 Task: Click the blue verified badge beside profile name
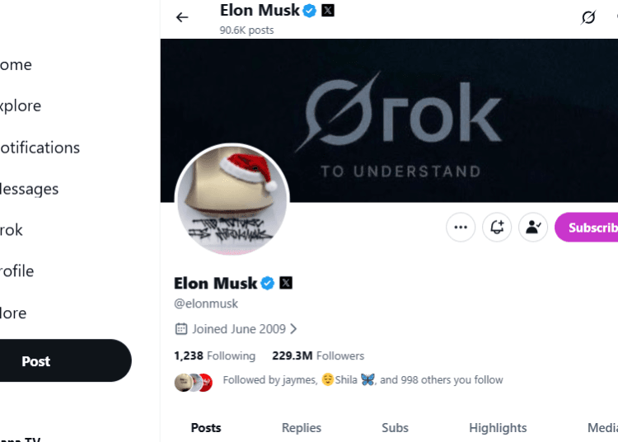[x=268, y=283]
